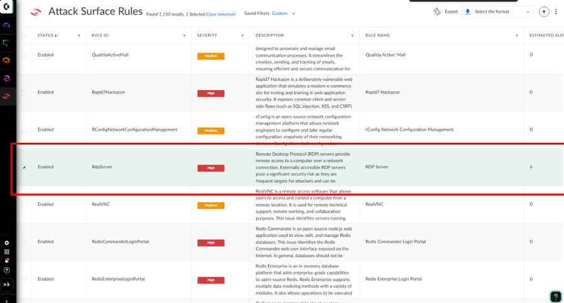Open the three-dot more options menu
Image resolution: width=564 pixels, height=303 pixels.
pos(556,12)
